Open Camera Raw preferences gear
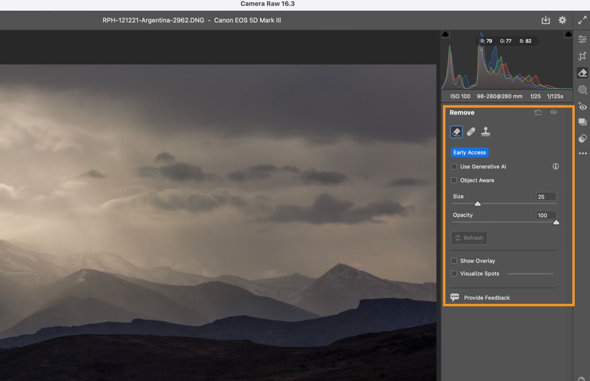 click(561, 20)
